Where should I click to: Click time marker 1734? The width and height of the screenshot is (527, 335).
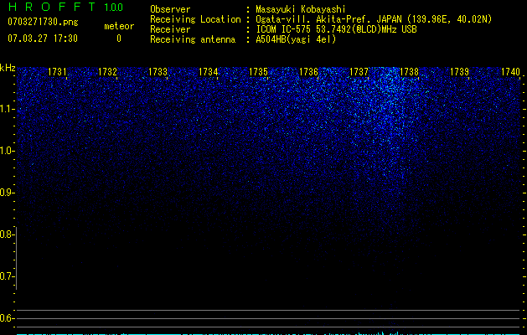[208, 72]
